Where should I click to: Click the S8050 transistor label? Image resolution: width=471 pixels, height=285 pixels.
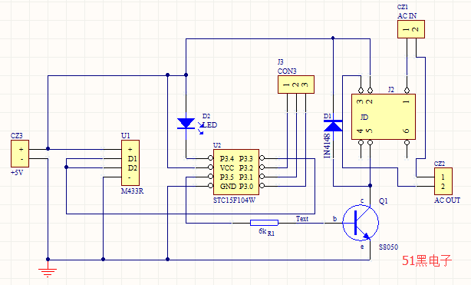coord(388,247)
